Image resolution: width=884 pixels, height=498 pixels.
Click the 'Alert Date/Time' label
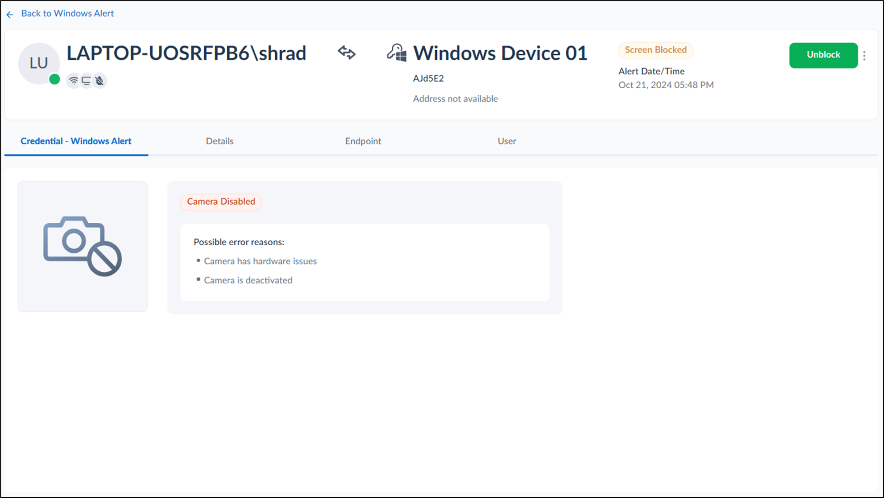(652, 71)
